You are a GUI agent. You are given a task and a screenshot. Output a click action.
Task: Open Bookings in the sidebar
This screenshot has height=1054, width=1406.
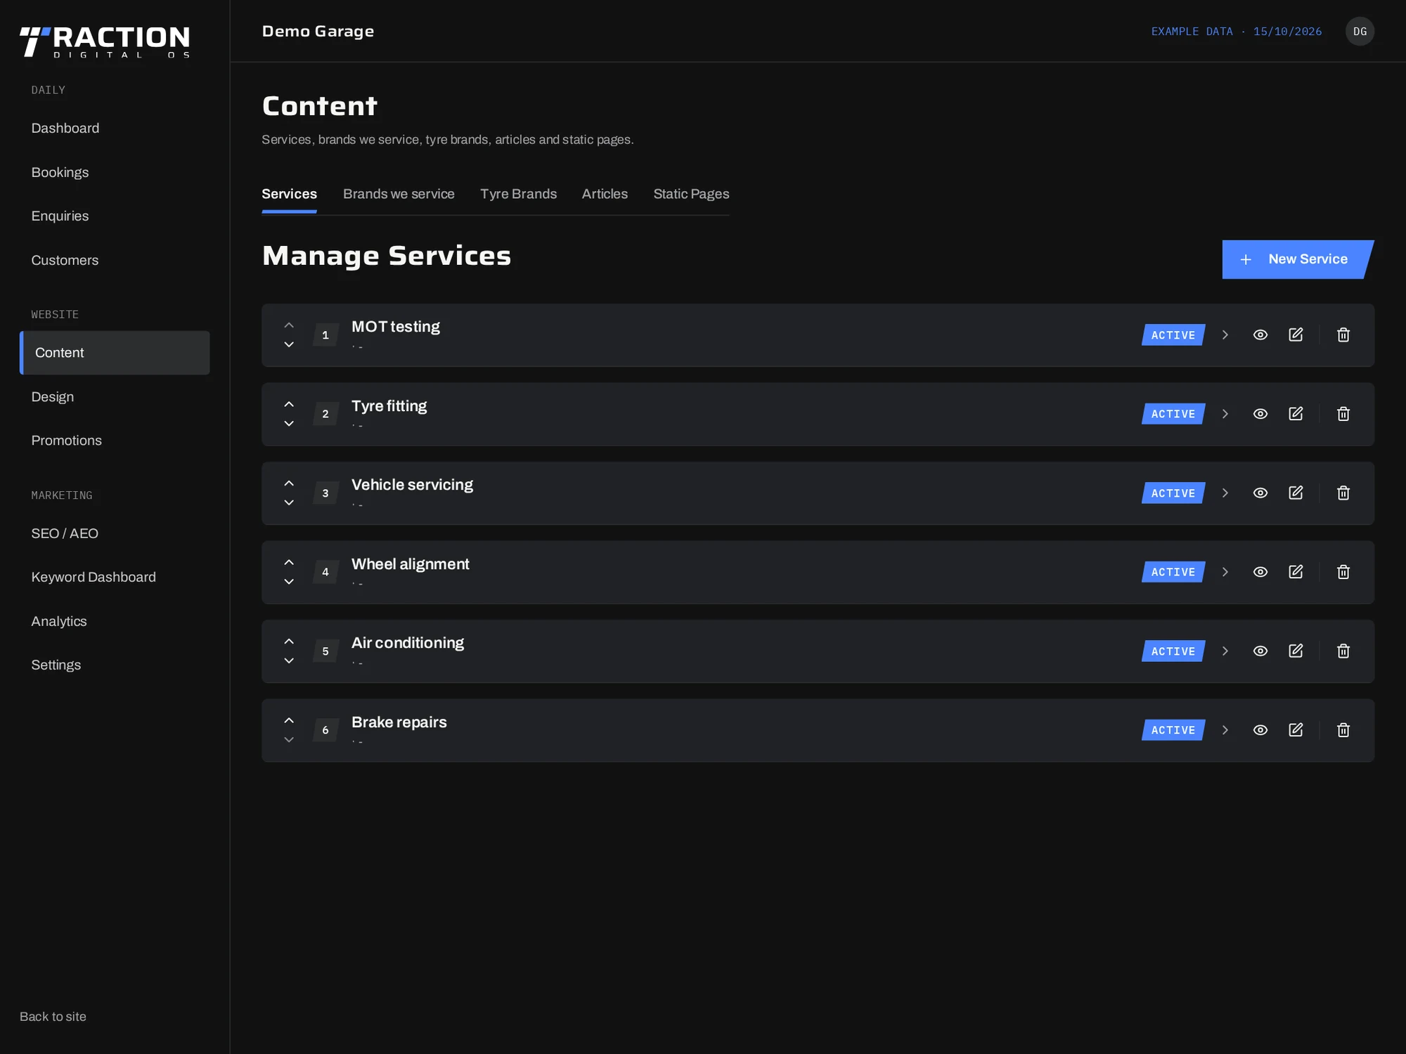point(115,172)
